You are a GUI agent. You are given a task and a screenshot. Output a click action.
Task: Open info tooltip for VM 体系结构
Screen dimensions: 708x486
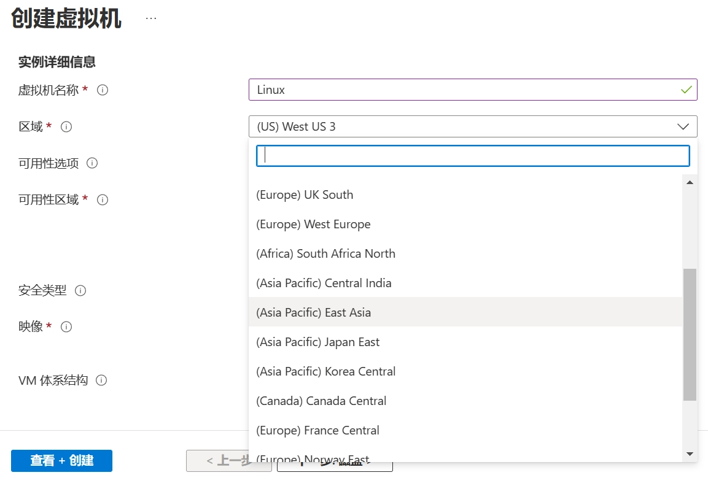tap(101, 380)
